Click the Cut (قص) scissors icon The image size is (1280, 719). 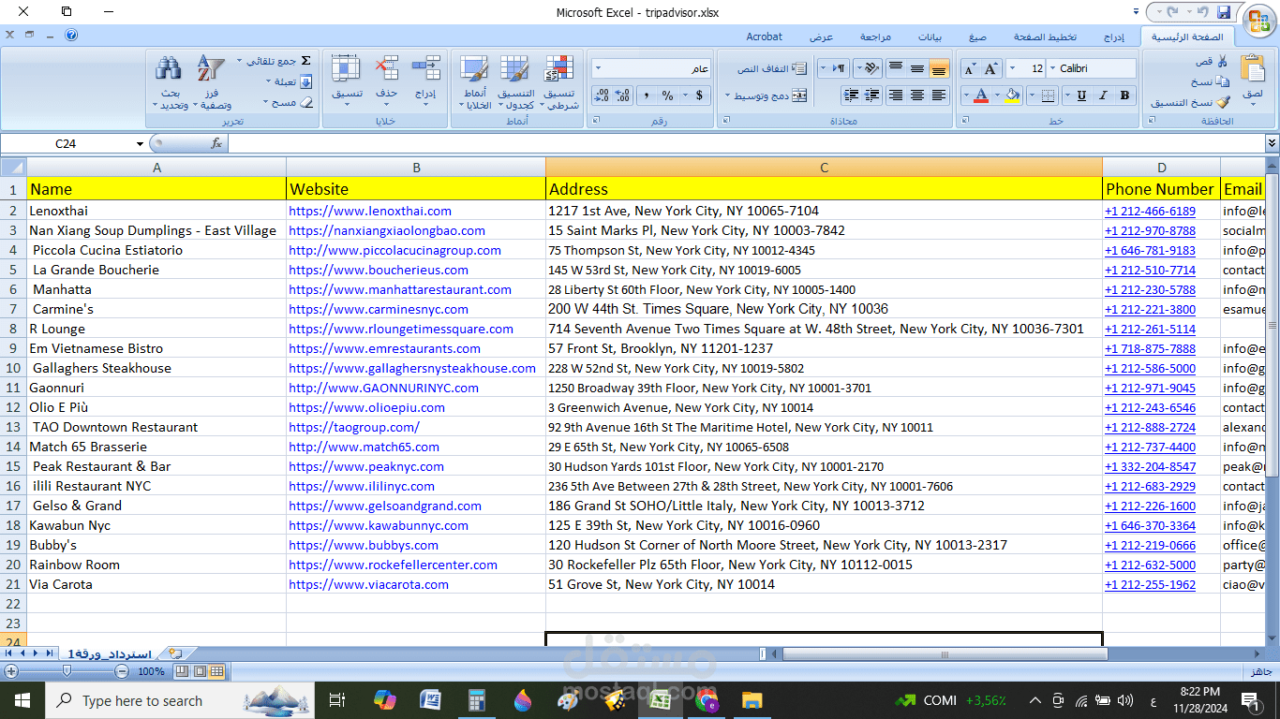pyautogui.click(x=1222, y=61)
